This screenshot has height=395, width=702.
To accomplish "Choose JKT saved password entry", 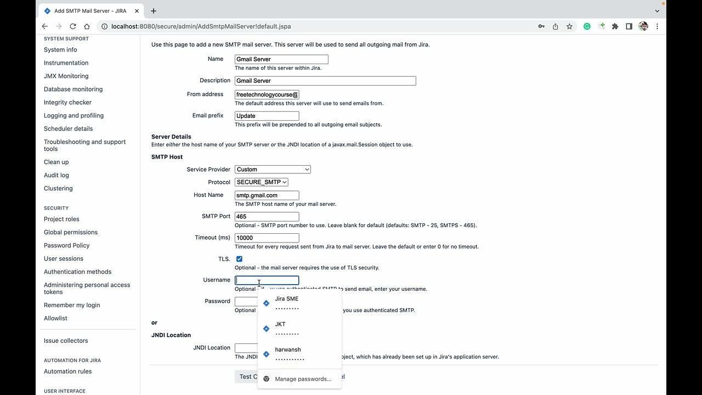I will tap(299, 329).
